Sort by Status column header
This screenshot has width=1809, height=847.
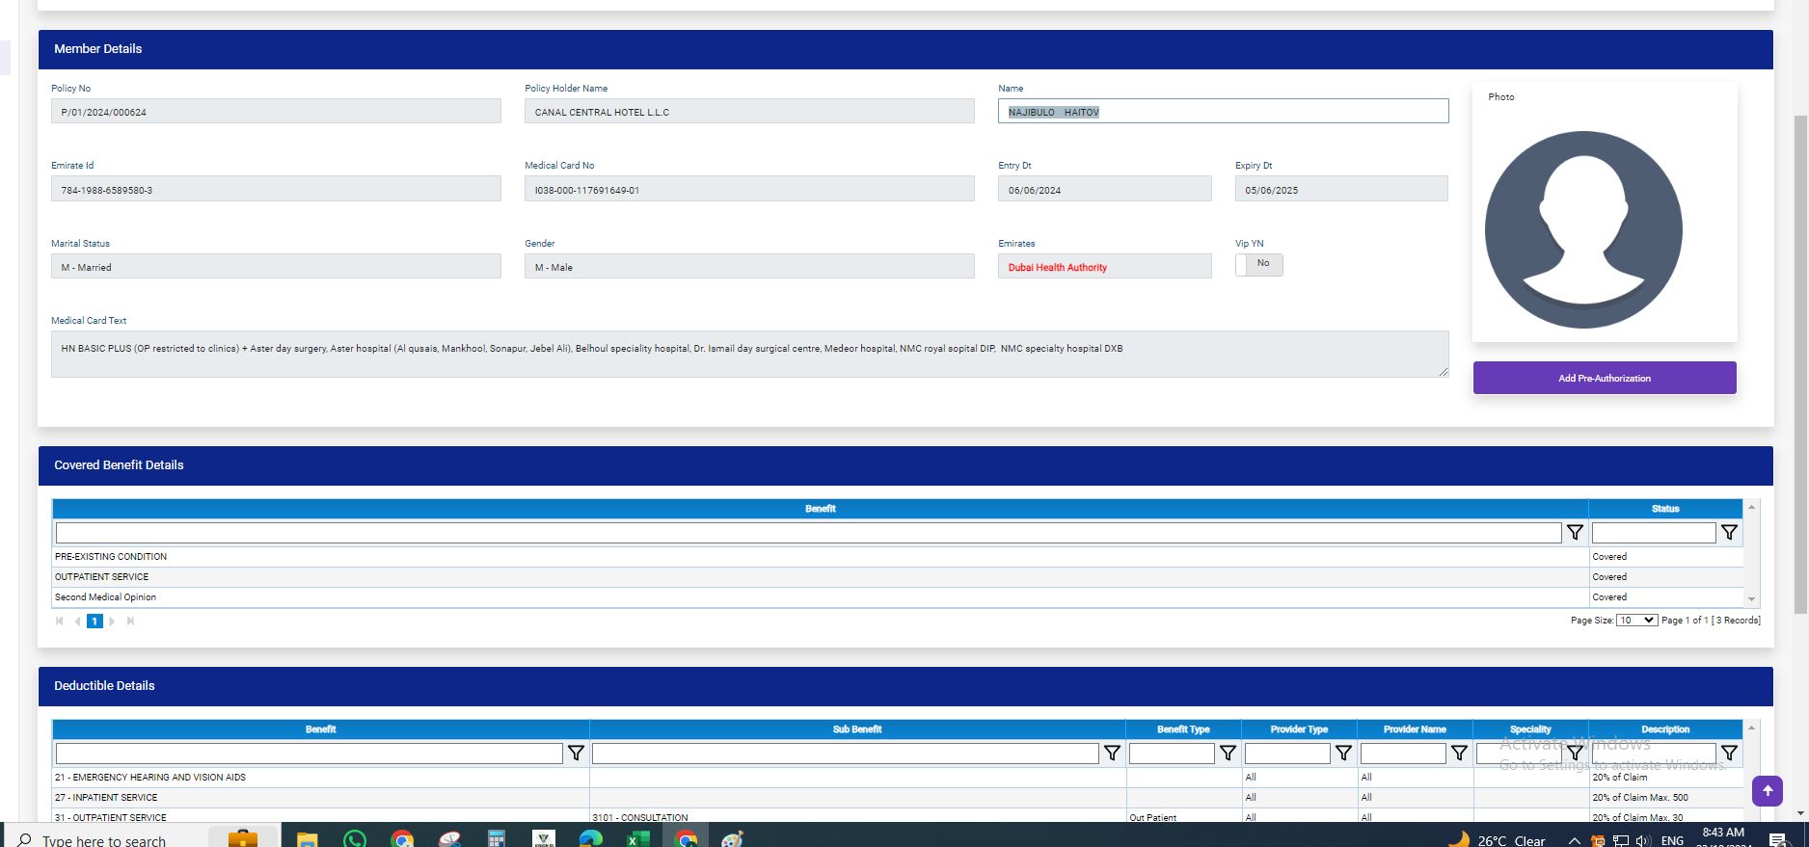[x=1665, y=509]
